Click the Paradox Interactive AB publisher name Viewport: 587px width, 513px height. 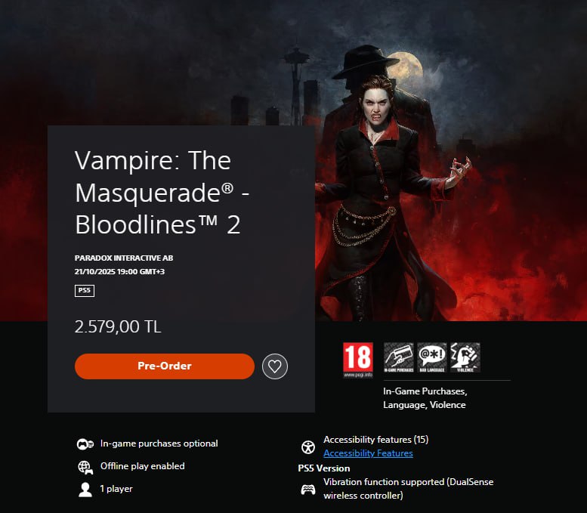click(124, 258)
